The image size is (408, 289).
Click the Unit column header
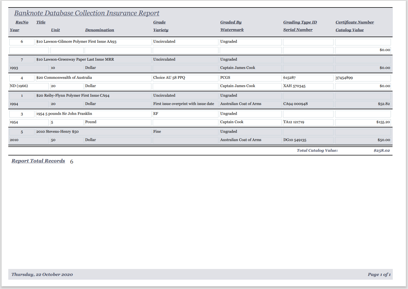pos(55,30)
